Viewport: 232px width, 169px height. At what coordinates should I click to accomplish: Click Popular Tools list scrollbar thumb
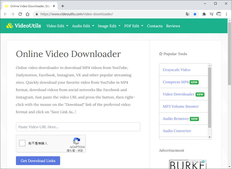[x=210, y=97]
